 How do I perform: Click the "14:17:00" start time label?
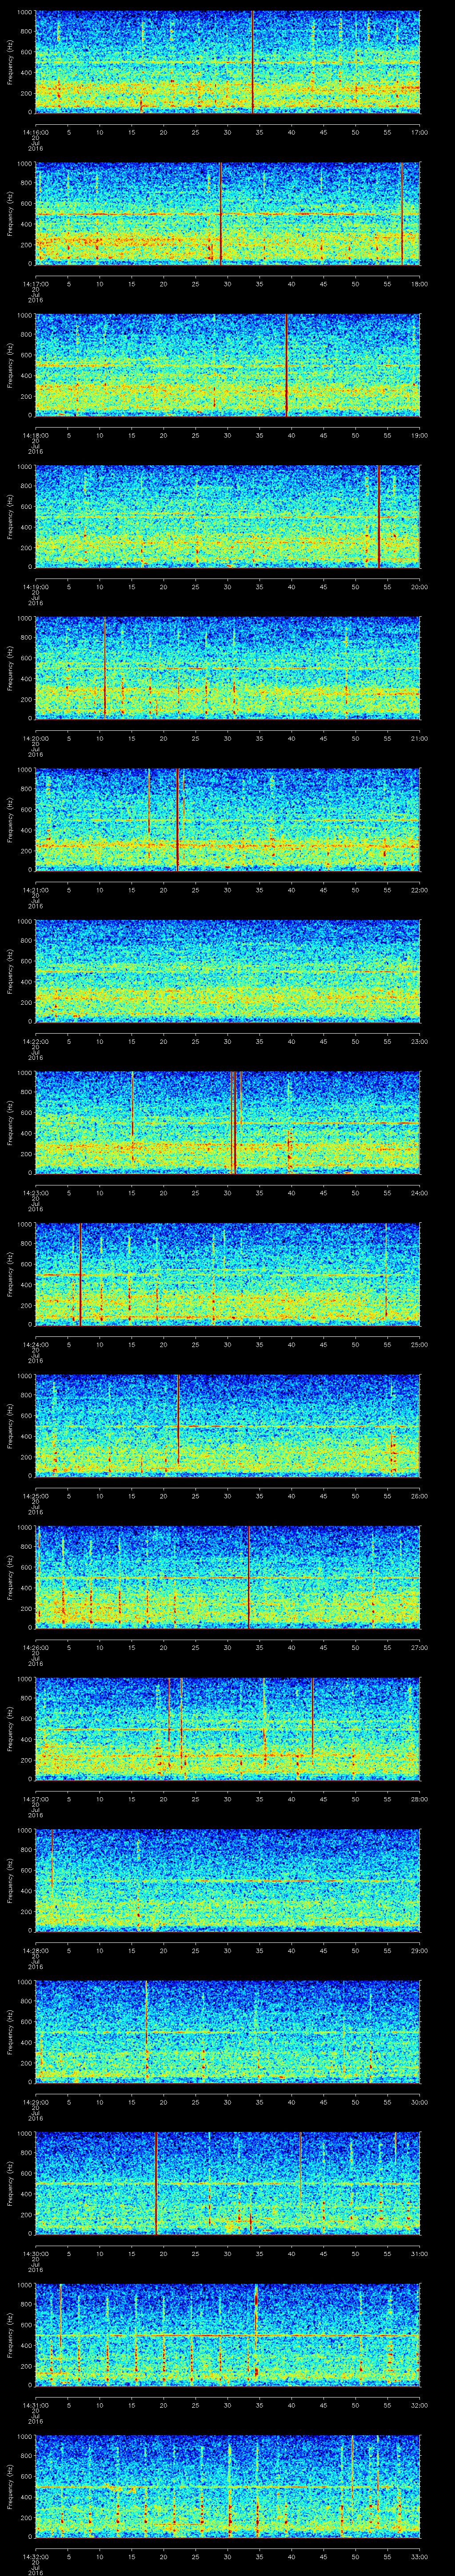[x=35, y=284]
